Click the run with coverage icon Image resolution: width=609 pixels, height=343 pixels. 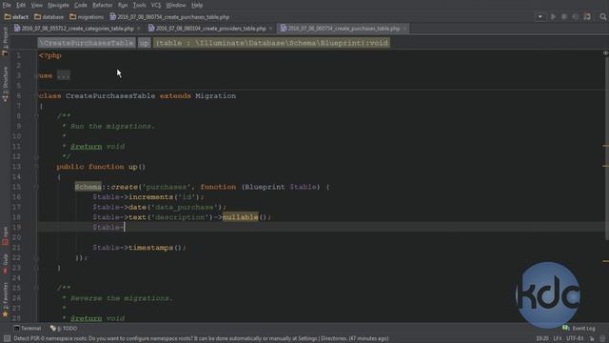click(575, 17)
